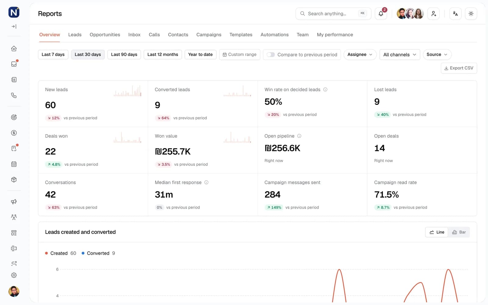The height and width of the screenshot is (305, 488).
Task: Switch chart view to Line
Action: 437,232
